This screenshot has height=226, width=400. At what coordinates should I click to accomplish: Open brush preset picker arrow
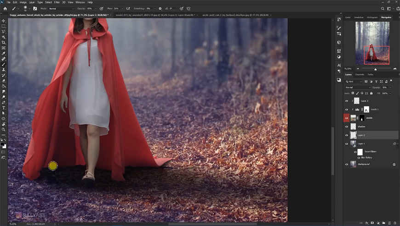[29, 9]
